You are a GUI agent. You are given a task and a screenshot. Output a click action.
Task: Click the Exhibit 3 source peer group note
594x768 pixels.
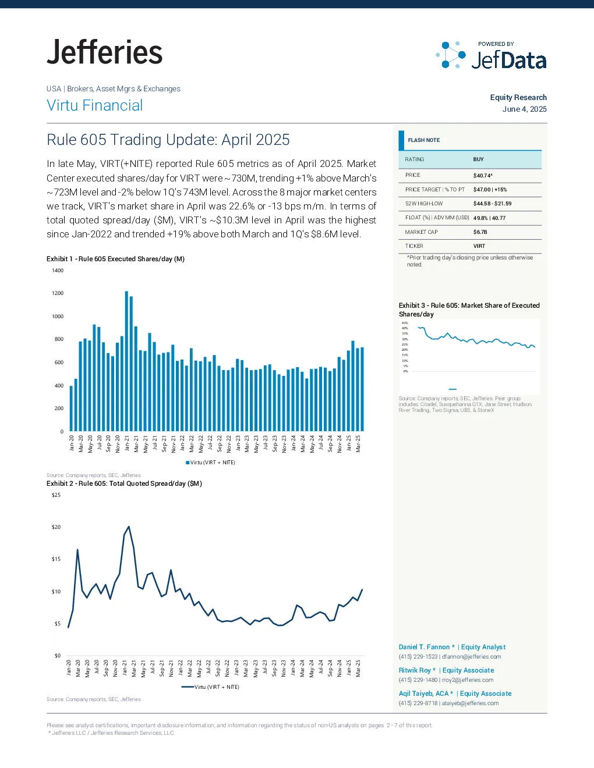tap(465, 404)
